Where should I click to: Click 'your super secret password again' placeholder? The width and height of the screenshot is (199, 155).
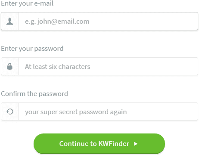(76, 112)
